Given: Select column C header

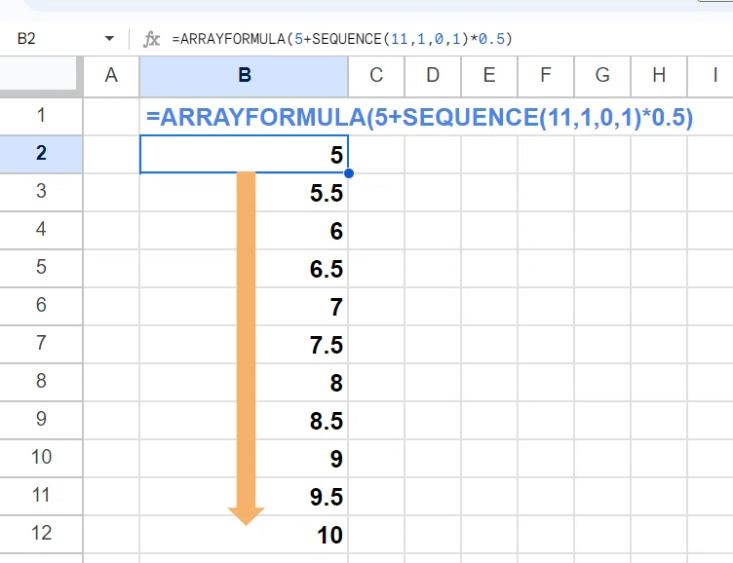Looking at the screenshot, I should [x=376, y=76].
